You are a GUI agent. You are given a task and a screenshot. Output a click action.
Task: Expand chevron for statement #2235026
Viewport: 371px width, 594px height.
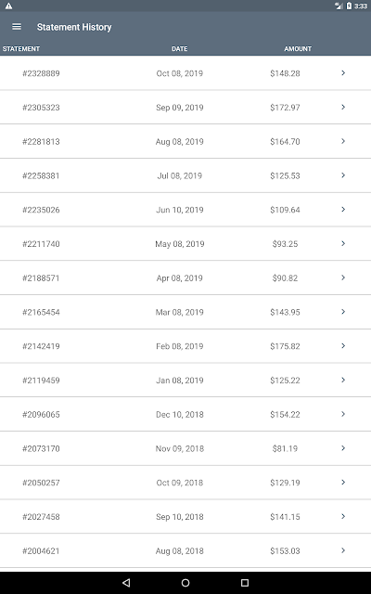pyautogui.click(x=343, y=209)
